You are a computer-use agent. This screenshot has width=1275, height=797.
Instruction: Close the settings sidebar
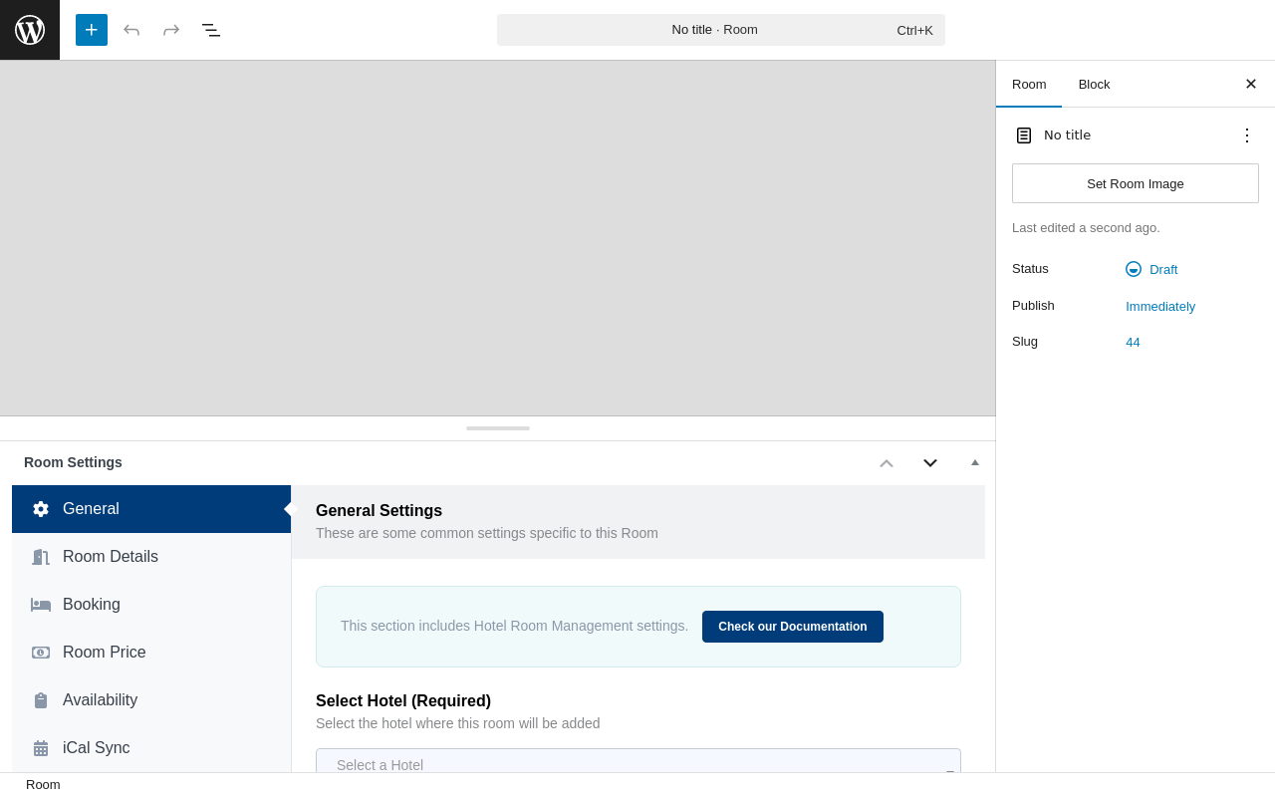1251,84
